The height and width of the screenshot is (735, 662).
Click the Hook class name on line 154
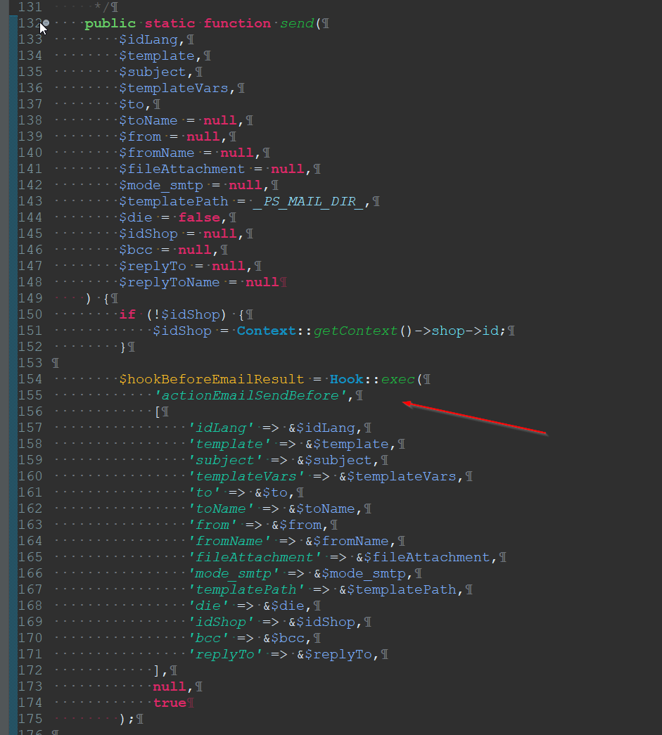(x=347, y=379)
